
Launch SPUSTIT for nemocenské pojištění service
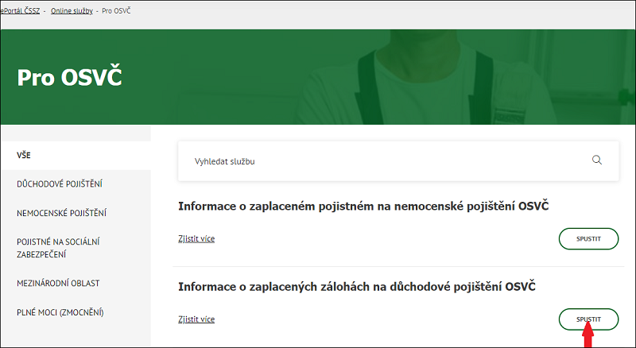588,238
